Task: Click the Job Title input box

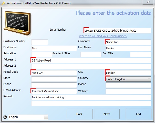Action: click(x=140, y=54)
